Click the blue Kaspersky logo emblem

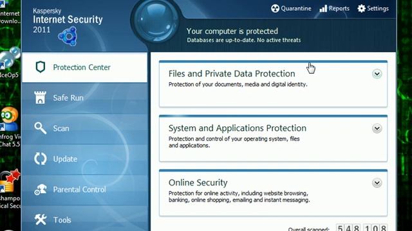tap(68, 37)
